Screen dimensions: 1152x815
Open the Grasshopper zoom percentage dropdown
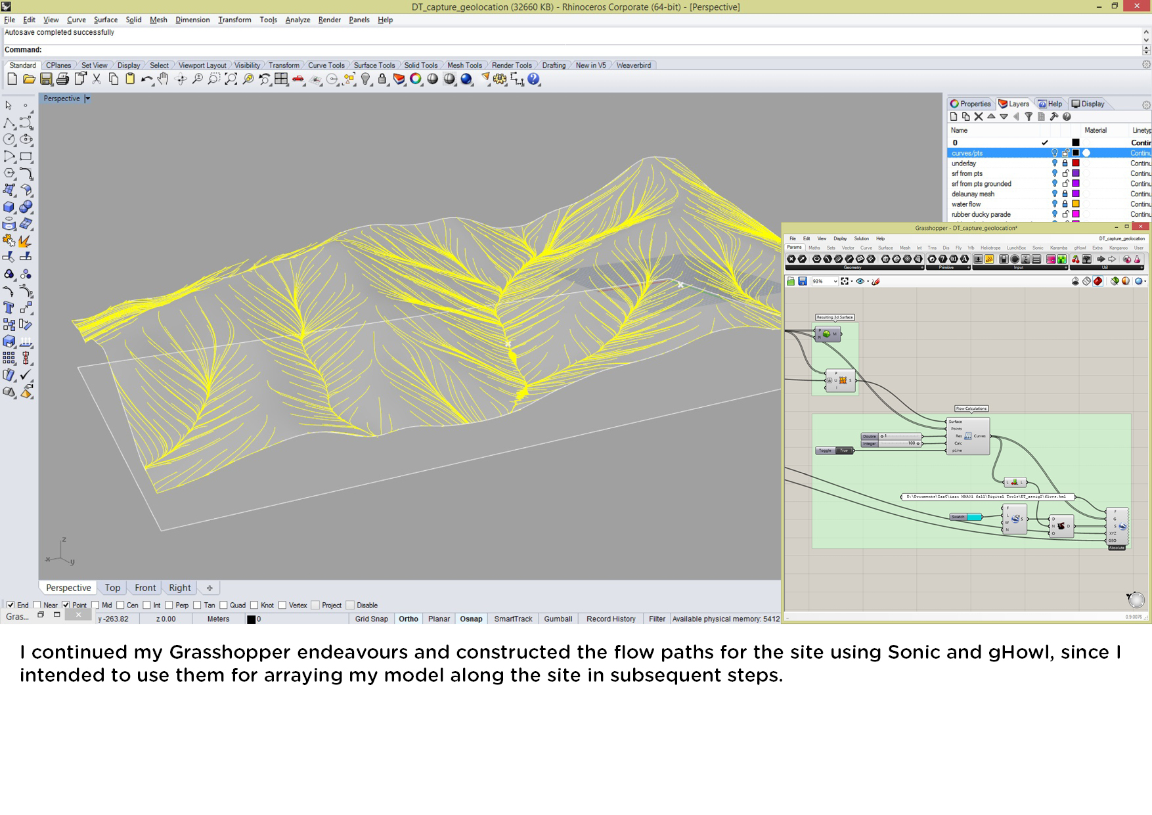(x=835, y=281)
